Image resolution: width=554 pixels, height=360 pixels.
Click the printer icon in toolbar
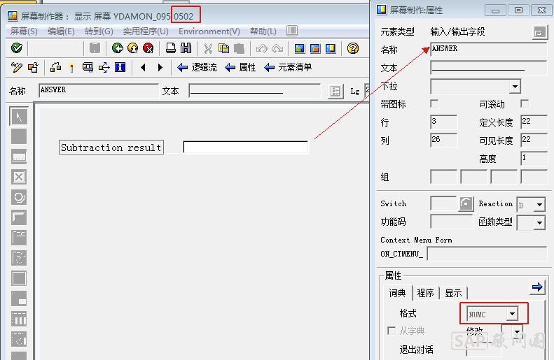pyautogui.click(x=171, y=48)
